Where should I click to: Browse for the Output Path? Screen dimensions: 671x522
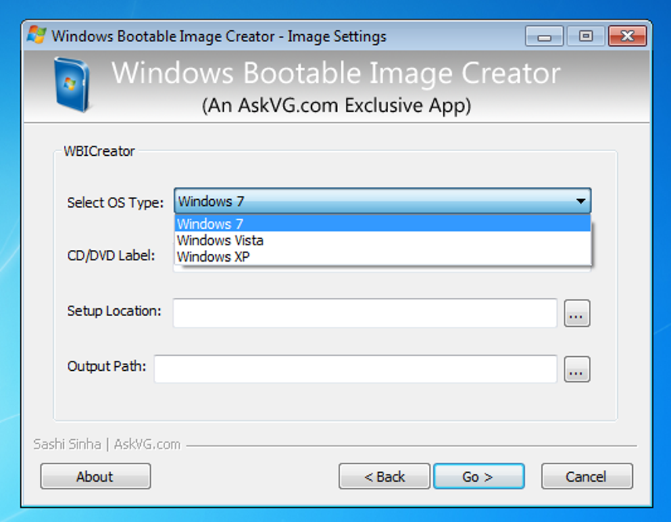pos(577,369)
